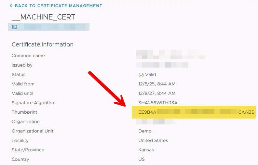This screenshot has width=258, height=165.
Task: Click the back chevron arrow icon
Action: pyautogui.click(x=11, y=6)
